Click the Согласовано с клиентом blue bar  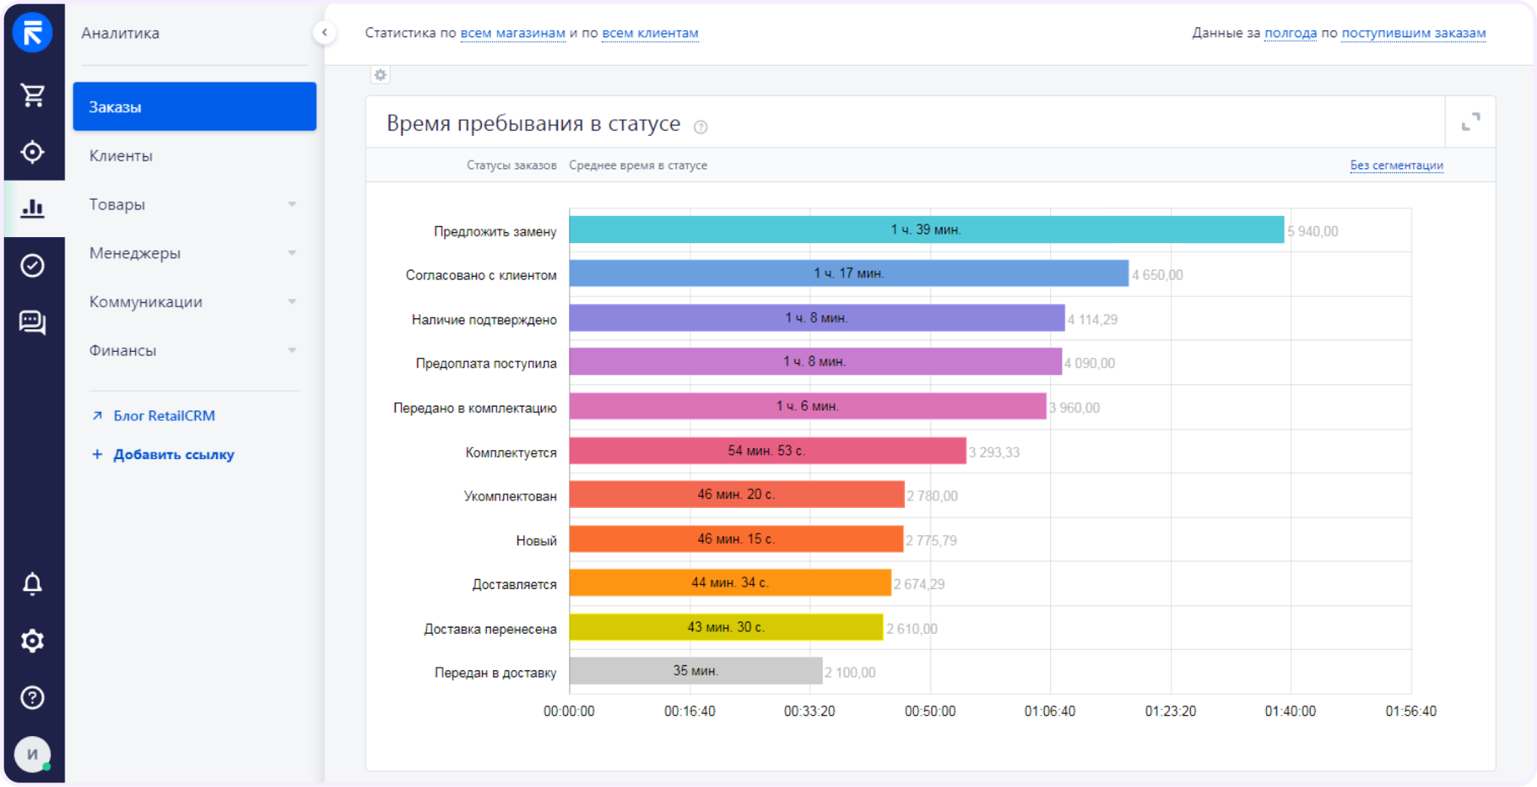coord(849,273)
